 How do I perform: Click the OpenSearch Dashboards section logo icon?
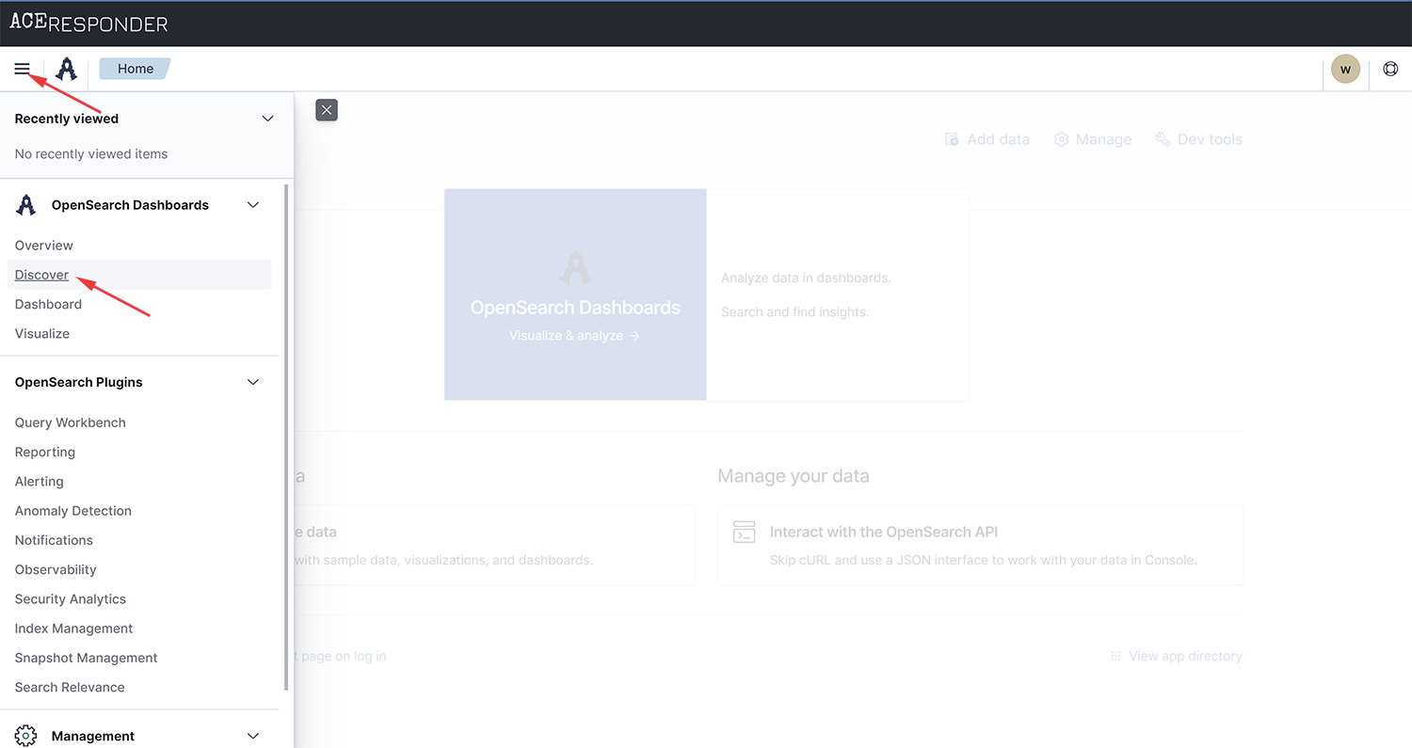[x=26, y=205]
